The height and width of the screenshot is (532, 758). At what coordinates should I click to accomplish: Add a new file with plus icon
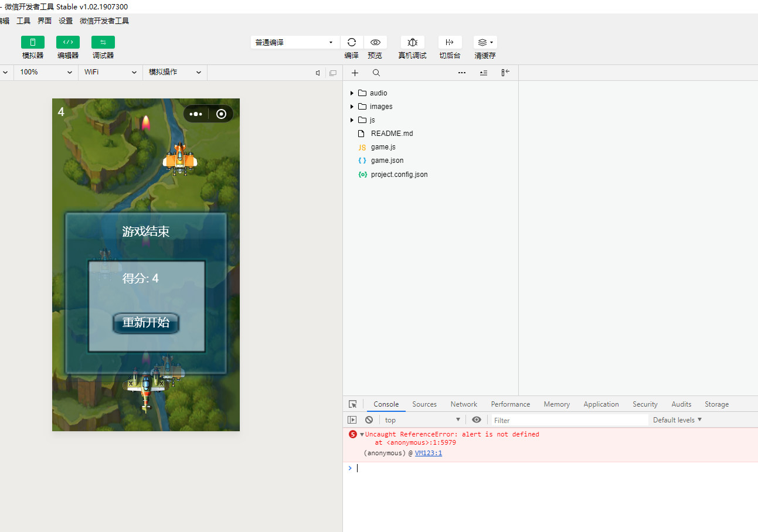click(355, 73)
